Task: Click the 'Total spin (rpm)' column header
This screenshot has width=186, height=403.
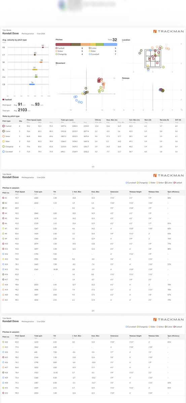Action: click(x=67, y=120)
